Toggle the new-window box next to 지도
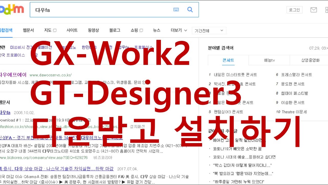Image resolution: width=328 pixels, height=185 pixels. coord(55,30)
